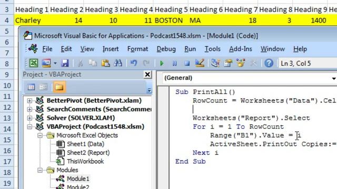Image resolution: width=337 pixels, height=189 pixels.
Task: Click the Reset stop icon
Action: [x=187, y=64]
